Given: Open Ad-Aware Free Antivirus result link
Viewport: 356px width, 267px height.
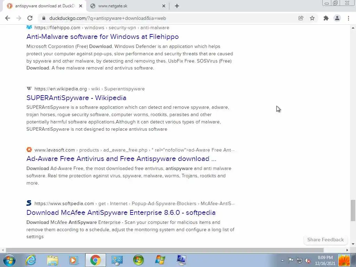Looking at the screenshot, I should tap(121, 159).
